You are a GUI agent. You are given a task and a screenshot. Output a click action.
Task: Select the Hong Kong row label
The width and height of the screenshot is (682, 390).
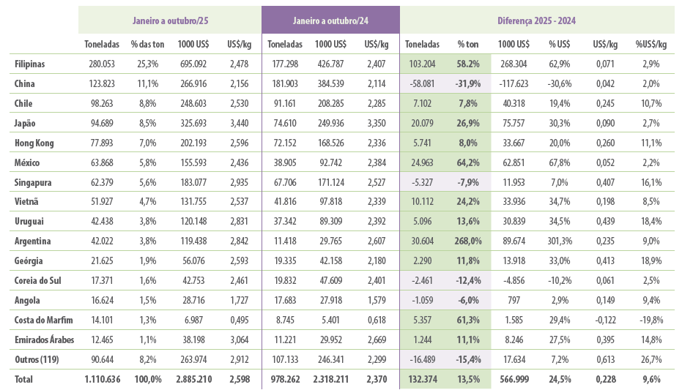coord(34,143)
